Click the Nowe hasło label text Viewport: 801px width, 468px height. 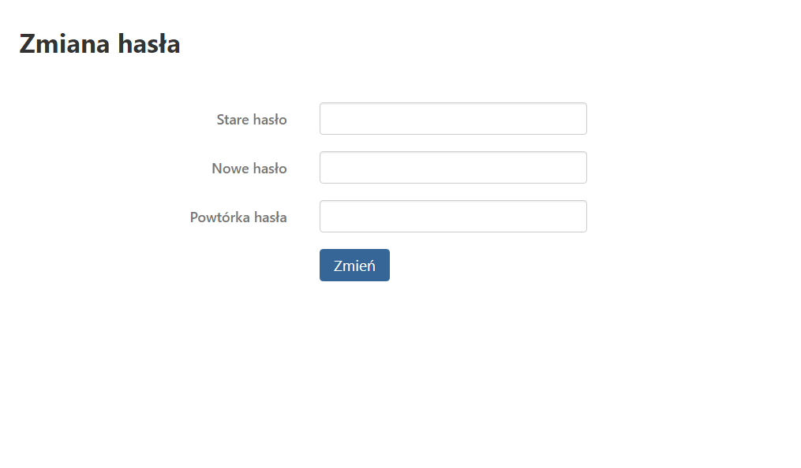coord(249,169)
